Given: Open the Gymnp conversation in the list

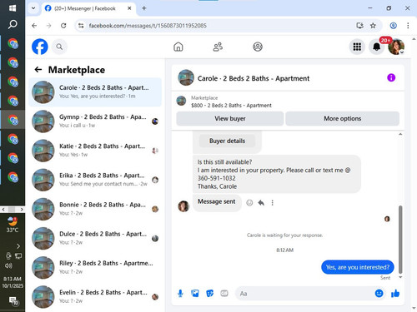Looking at the screenshot, I should [x=95, y=121].
